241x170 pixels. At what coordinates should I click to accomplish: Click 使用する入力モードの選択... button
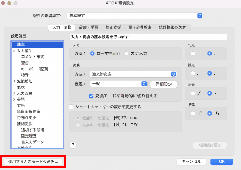33,162
